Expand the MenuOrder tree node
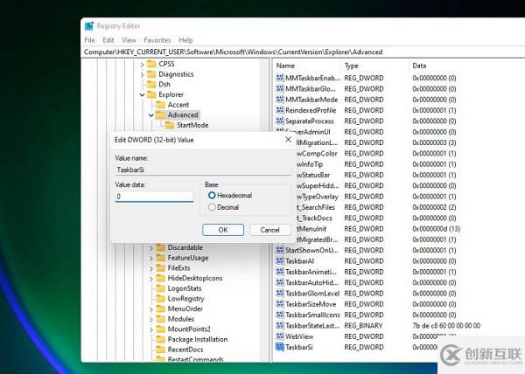This screenshot has width=525, height=374. click(151, 309)
